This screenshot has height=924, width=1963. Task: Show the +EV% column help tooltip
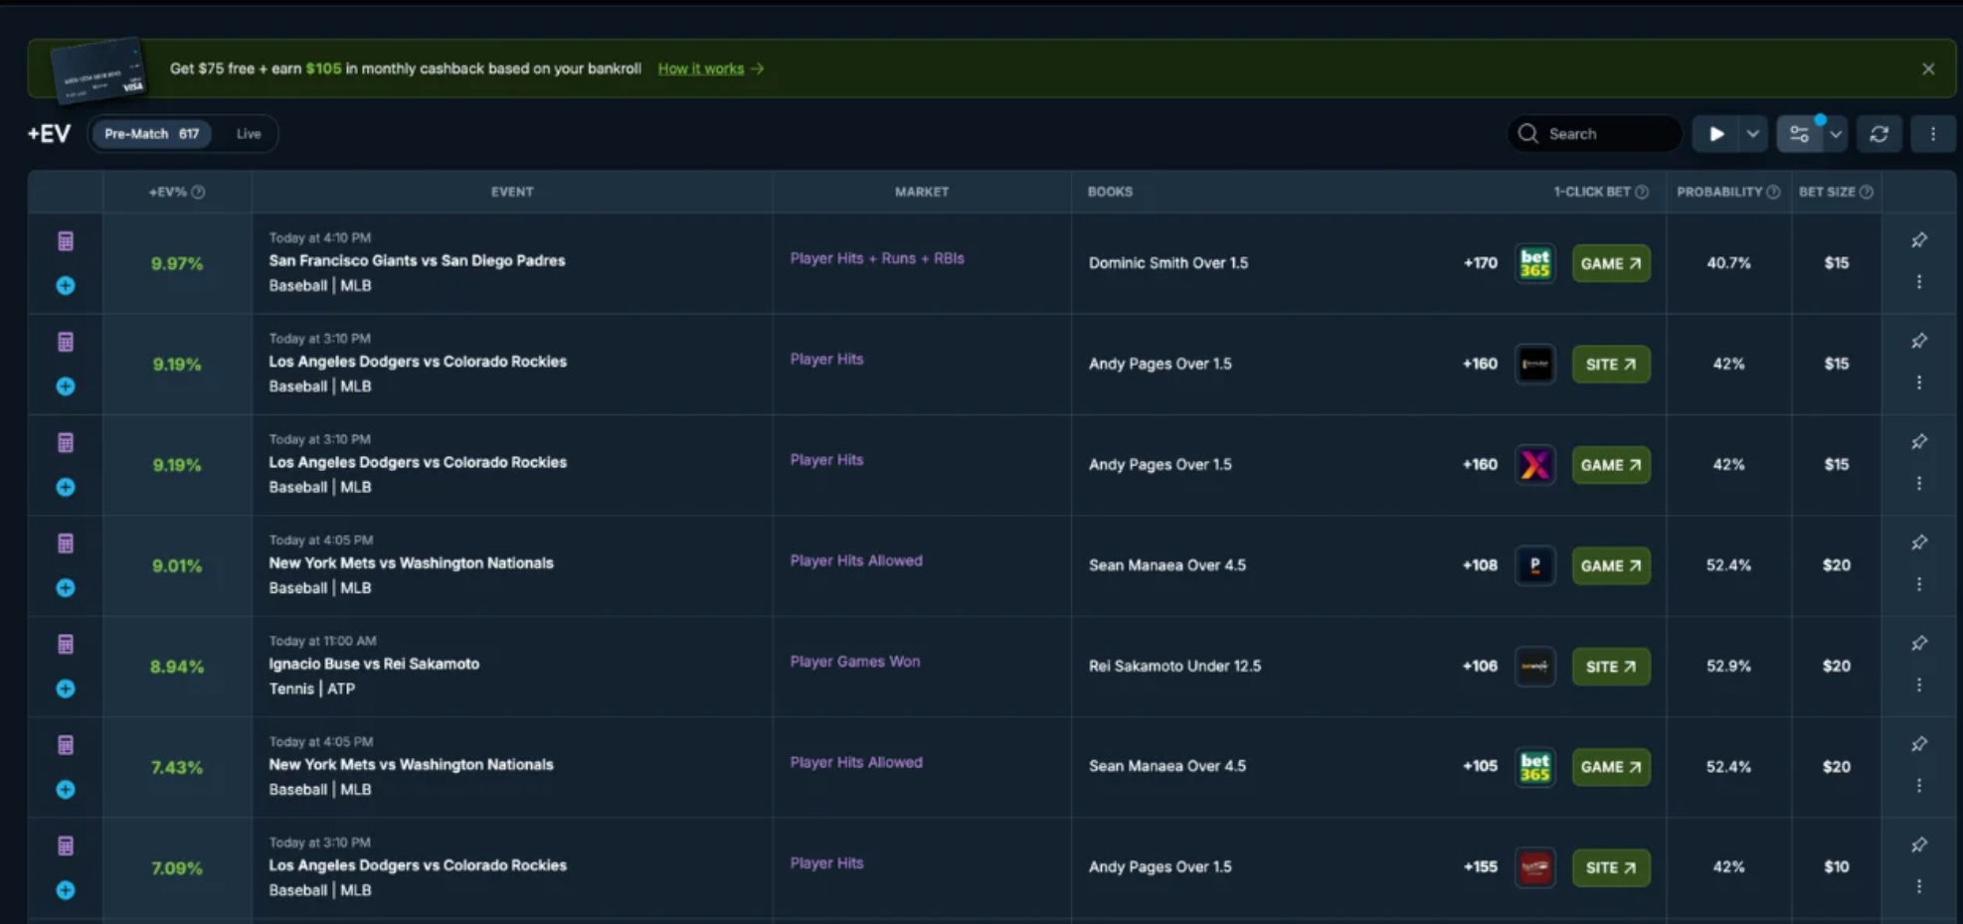198,192
